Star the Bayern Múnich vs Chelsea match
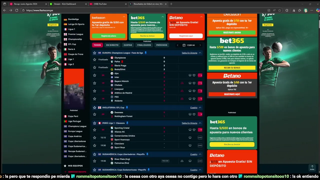Image resolution: width=320 pixels, height=180 pixels. tap(94, 83)
